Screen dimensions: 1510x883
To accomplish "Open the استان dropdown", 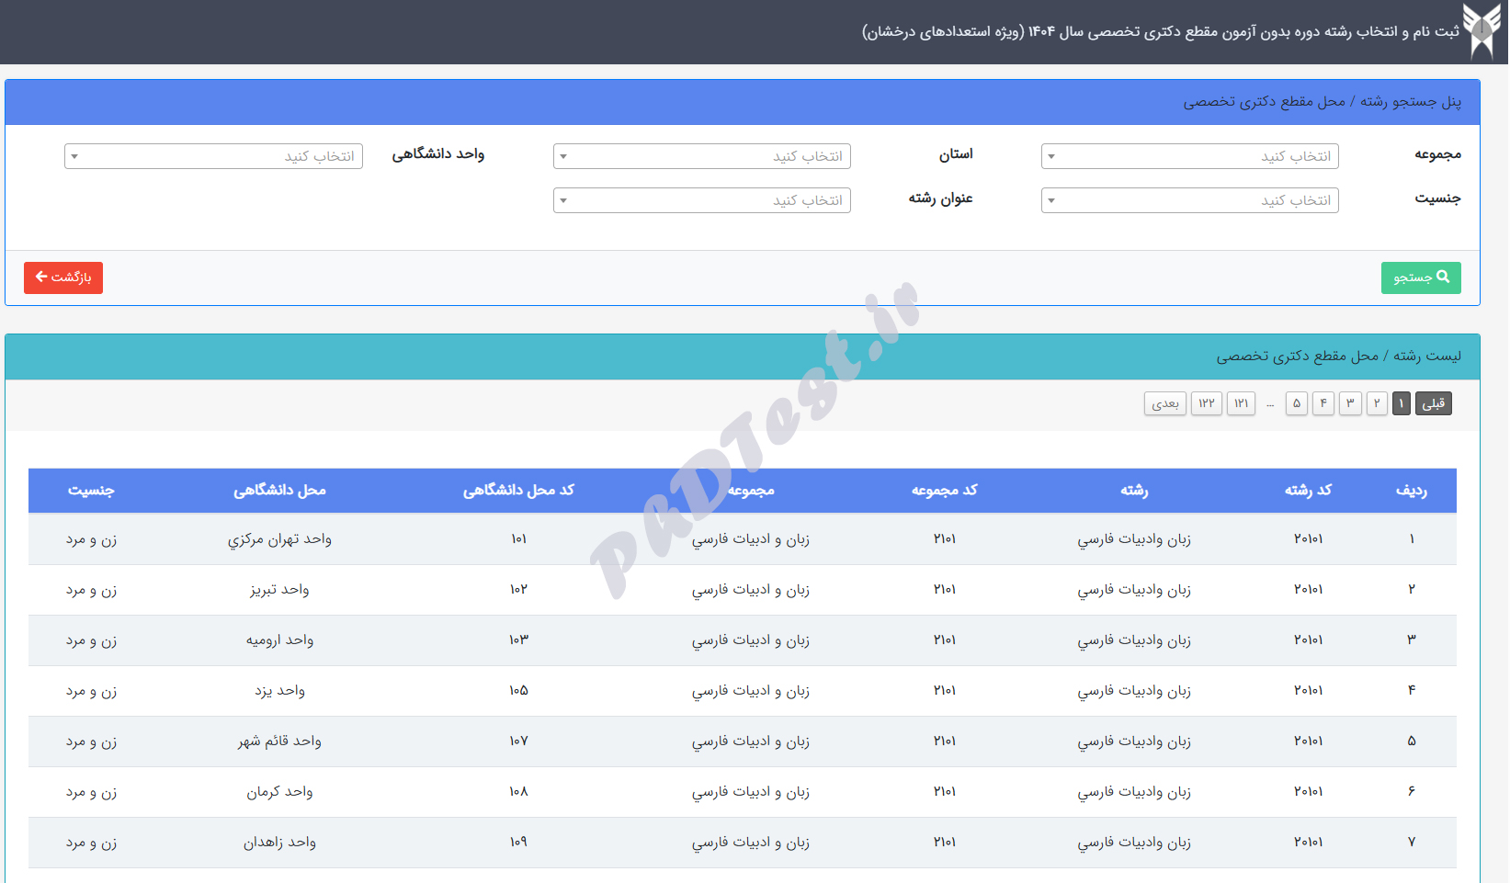I will [701, 156].
